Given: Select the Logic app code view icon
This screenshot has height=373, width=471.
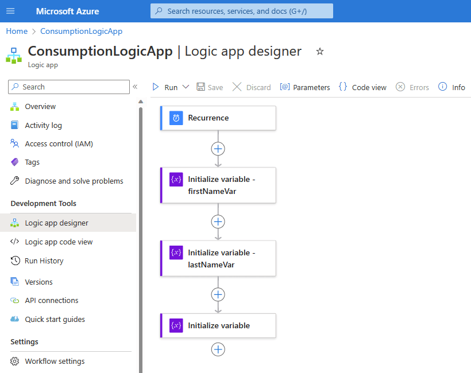Looking at the screenshot, I should click(x=14, y=242).
